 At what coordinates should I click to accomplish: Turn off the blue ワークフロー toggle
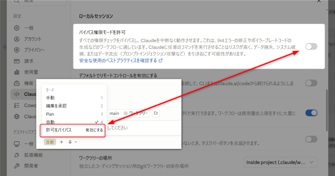point(311,113)
